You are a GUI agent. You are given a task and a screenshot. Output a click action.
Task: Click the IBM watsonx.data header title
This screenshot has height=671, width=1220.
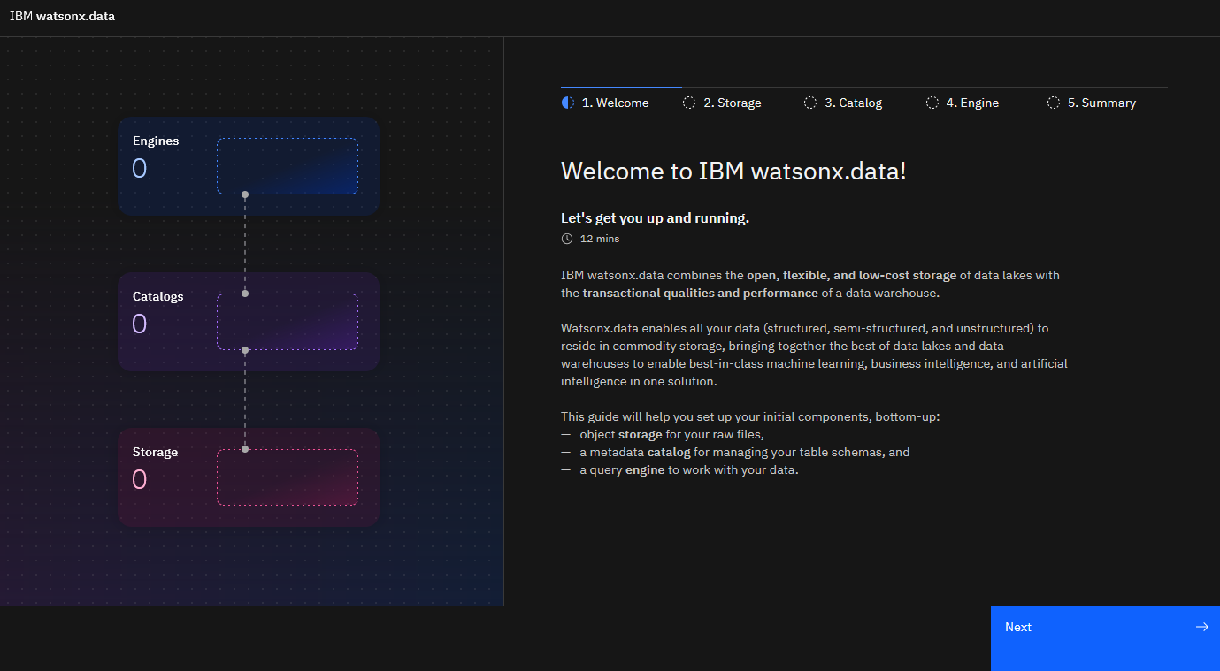[x=62, y=16]
